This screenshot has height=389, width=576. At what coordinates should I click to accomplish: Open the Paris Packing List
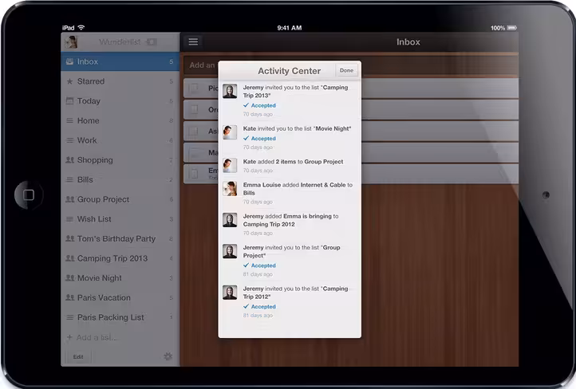[120, 317]
